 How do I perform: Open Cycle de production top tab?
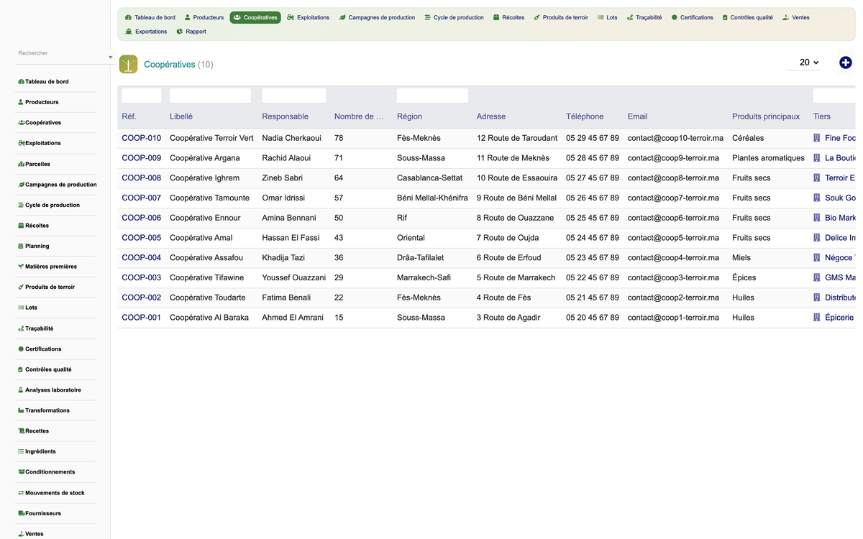point(455,17)
